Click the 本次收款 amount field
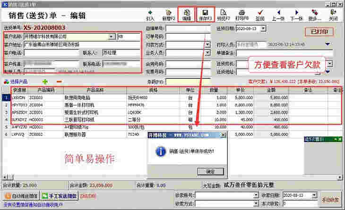 coord(300,203)
